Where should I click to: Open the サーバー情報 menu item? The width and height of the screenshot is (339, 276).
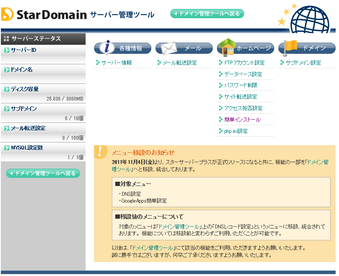(117, 63)
